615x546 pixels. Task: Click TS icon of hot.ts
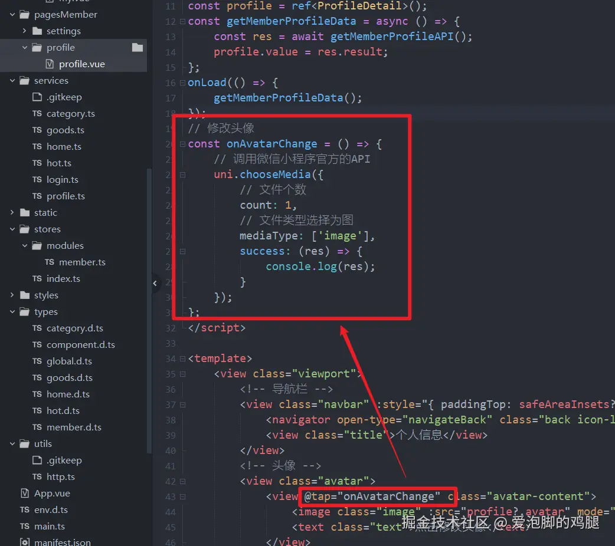point(37,163)
